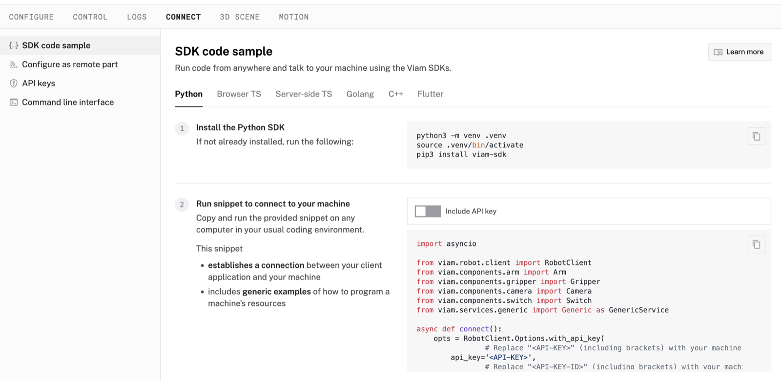Viewport: 781px width, 380px height.
Task: Click the book icon in Learn more
Action: click(718, 52)
